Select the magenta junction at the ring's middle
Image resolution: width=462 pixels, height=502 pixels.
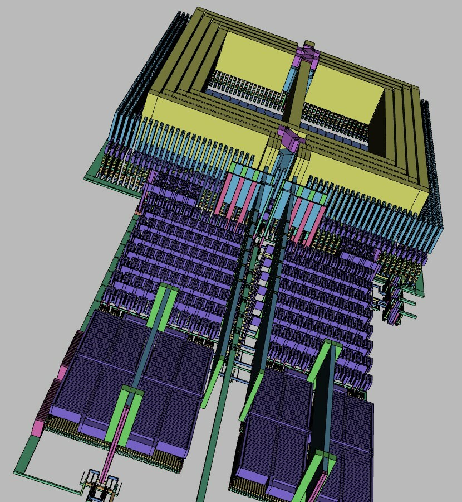[x=289, y=138]
